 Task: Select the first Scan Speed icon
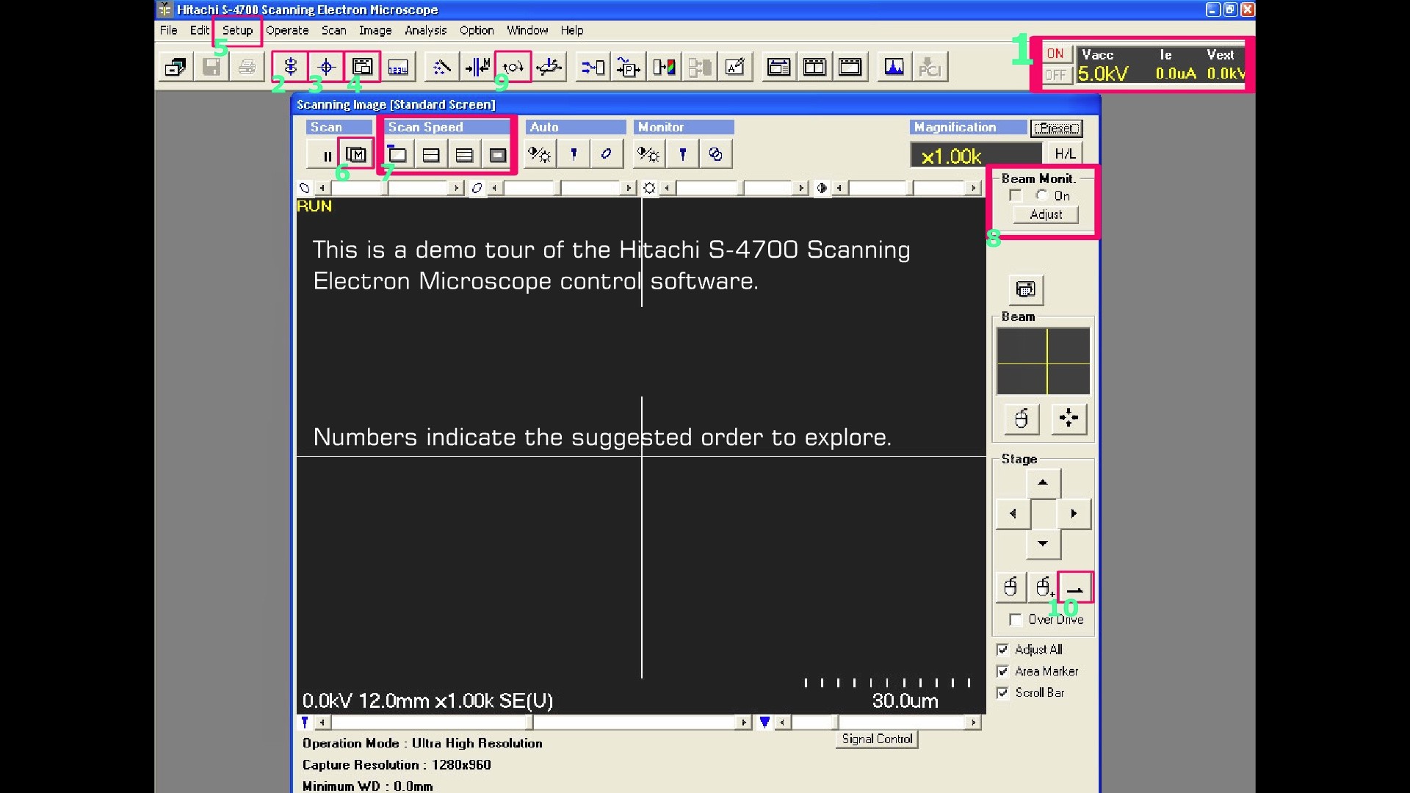pos(397,155)
